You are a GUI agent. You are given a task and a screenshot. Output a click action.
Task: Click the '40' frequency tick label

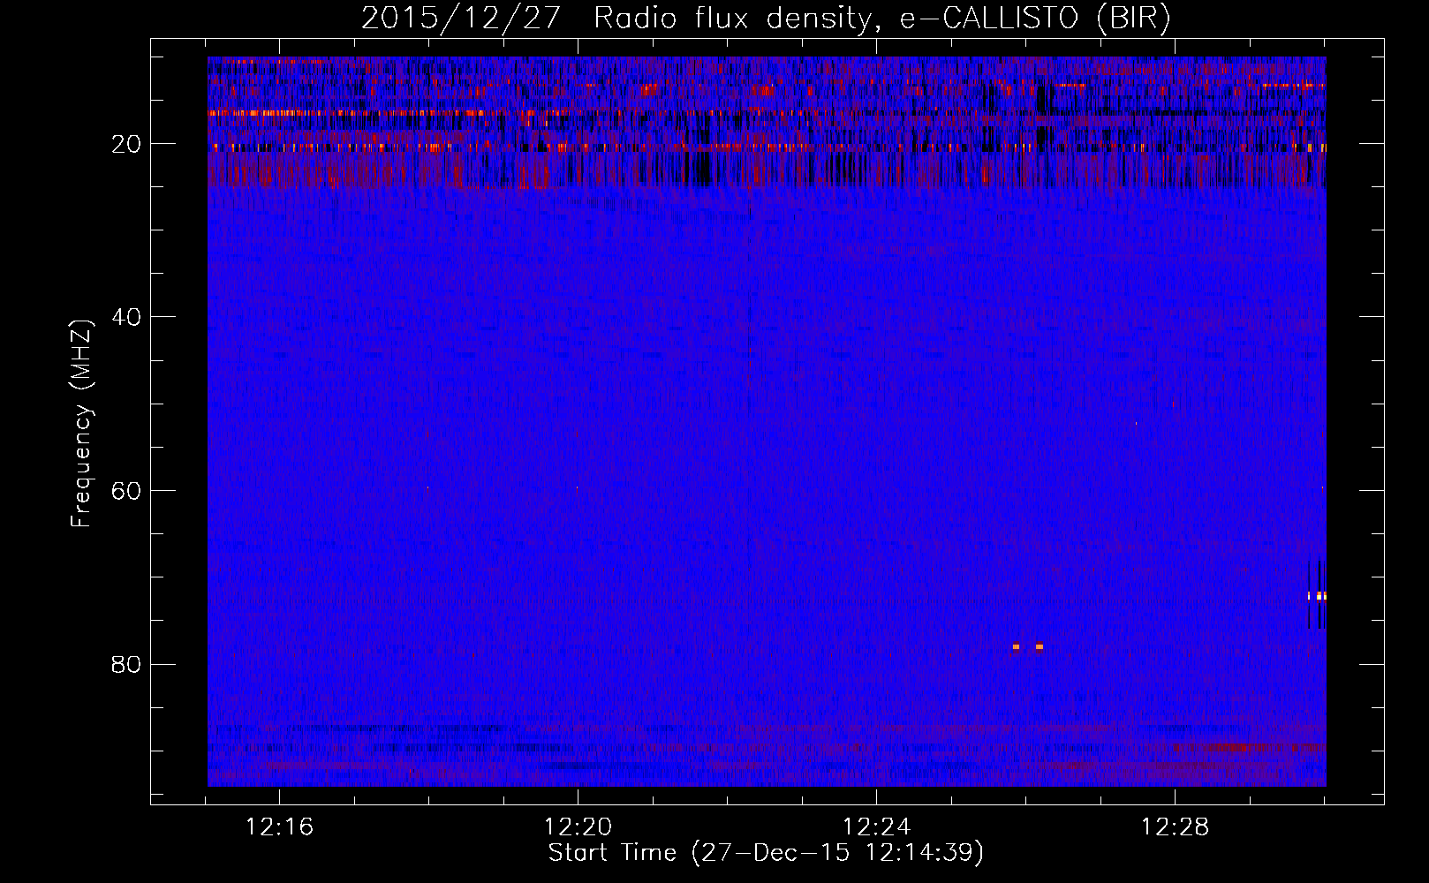click(126, 317)
